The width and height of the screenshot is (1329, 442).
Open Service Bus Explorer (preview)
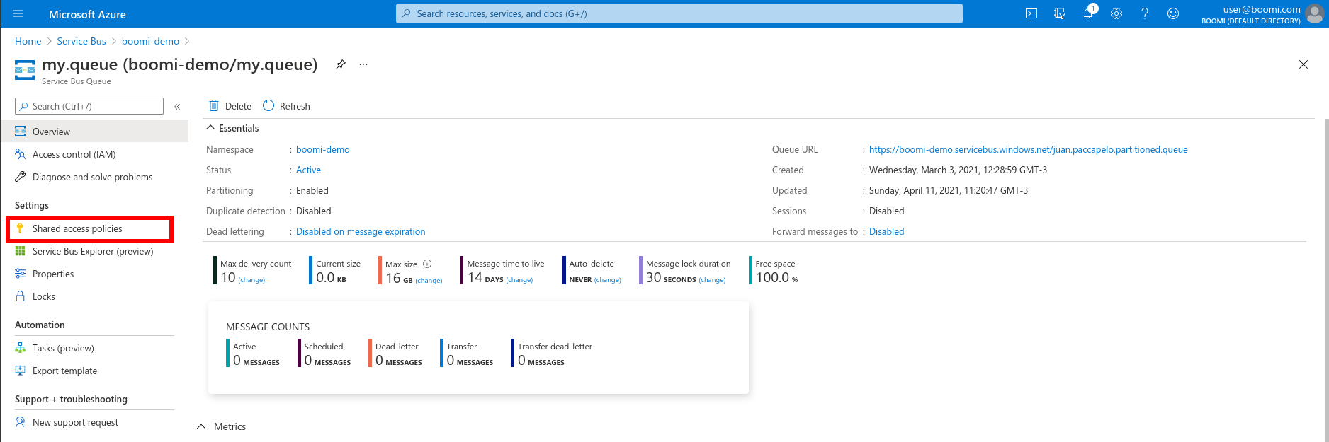(x=92, y=252)
